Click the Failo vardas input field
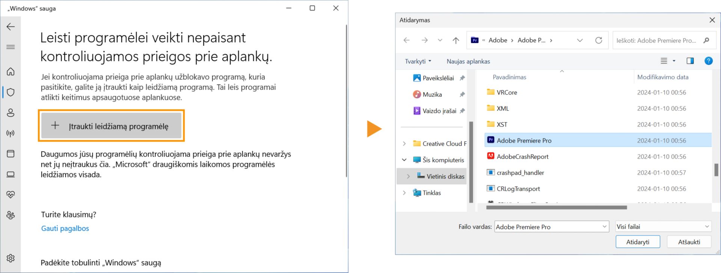 (x=551, y=226)
